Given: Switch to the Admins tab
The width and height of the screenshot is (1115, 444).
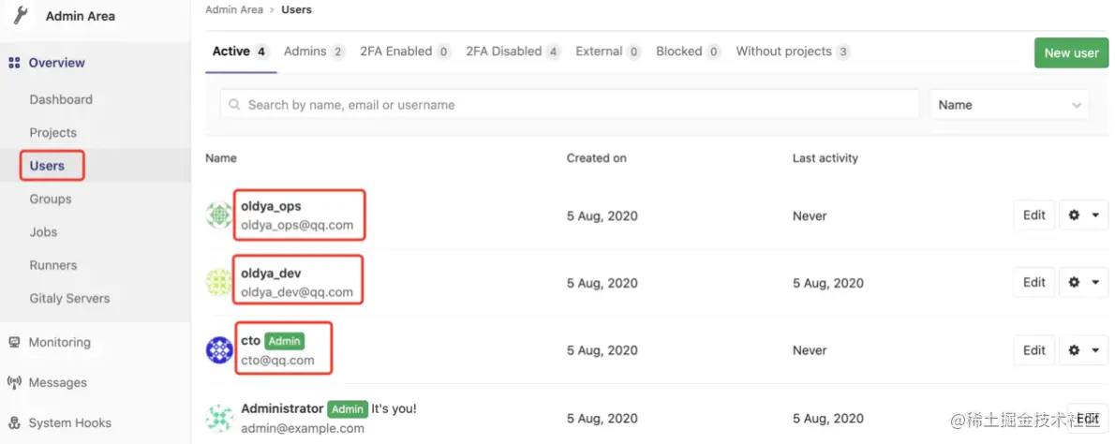Looking at the screenshot, I should point(314,52).
